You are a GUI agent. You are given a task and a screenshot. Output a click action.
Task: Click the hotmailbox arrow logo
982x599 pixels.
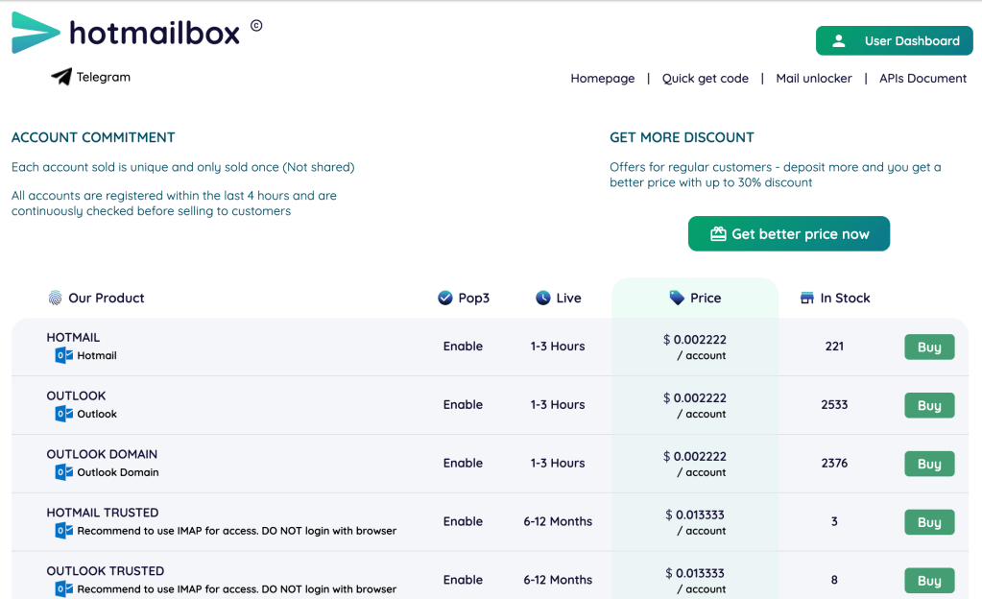tap(35, 34)
